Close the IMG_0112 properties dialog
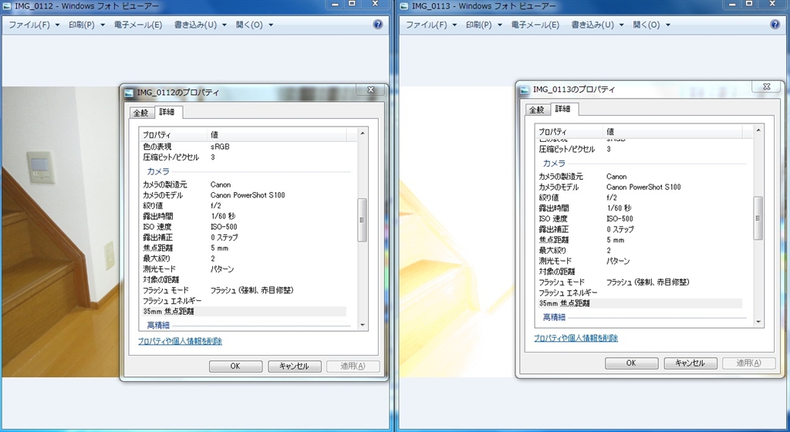The image size is (790, 432). (371, 89)
